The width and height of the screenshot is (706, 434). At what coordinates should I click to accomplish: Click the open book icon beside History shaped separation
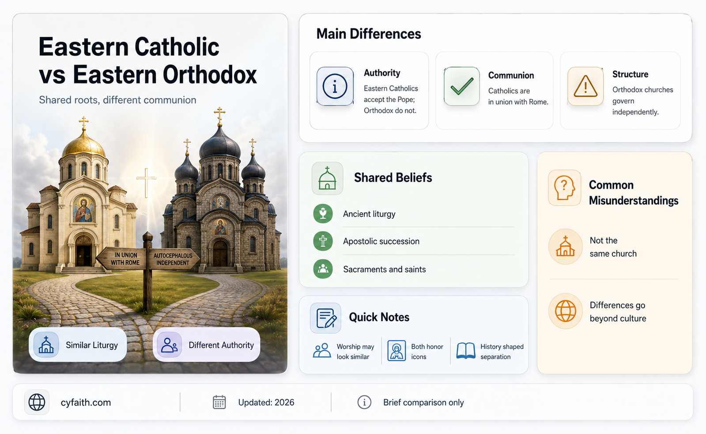466,351
